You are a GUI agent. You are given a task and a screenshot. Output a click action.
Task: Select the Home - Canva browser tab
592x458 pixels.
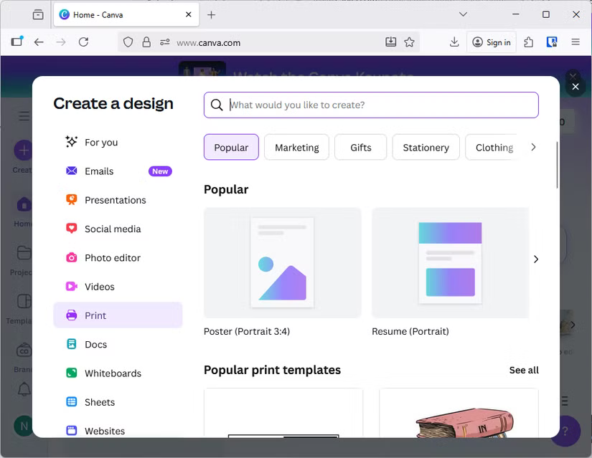[x=115, y=14]
